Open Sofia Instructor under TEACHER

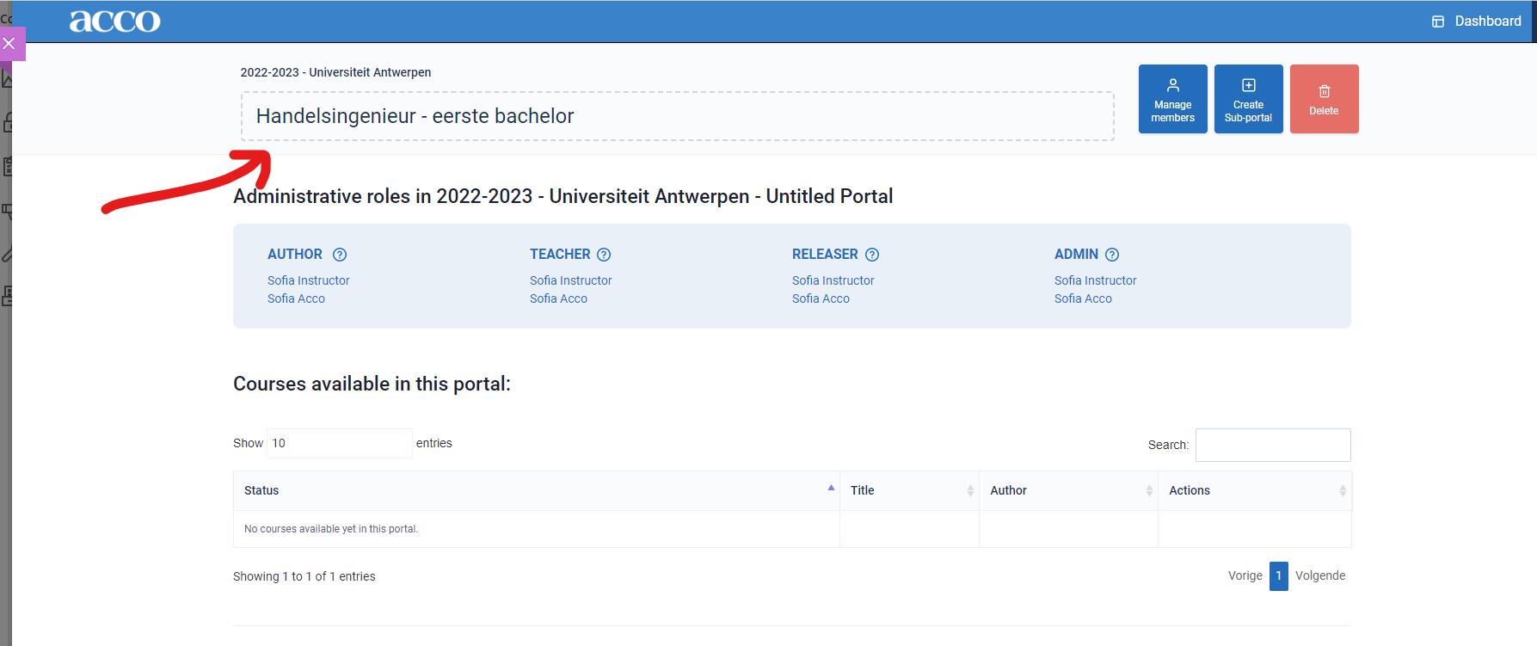(x=570, y=280)
